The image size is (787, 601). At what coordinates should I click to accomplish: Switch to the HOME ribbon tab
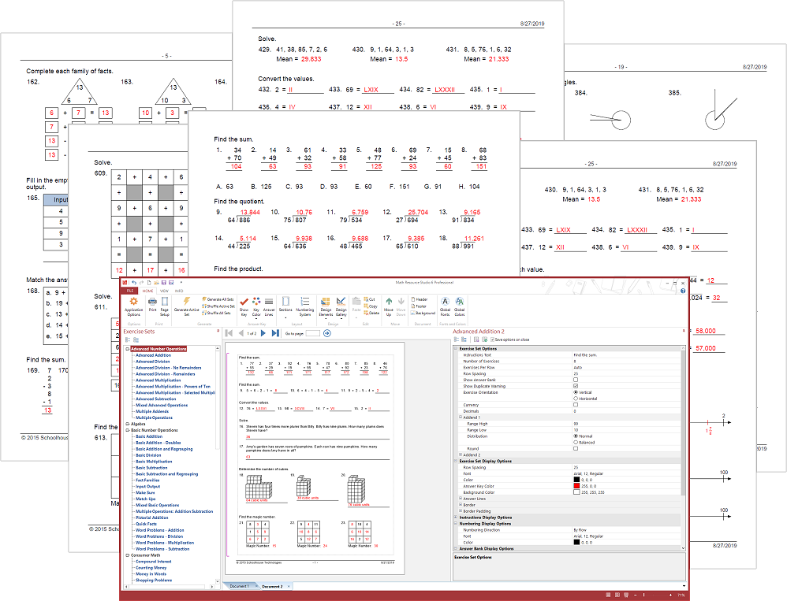(147, 291)
